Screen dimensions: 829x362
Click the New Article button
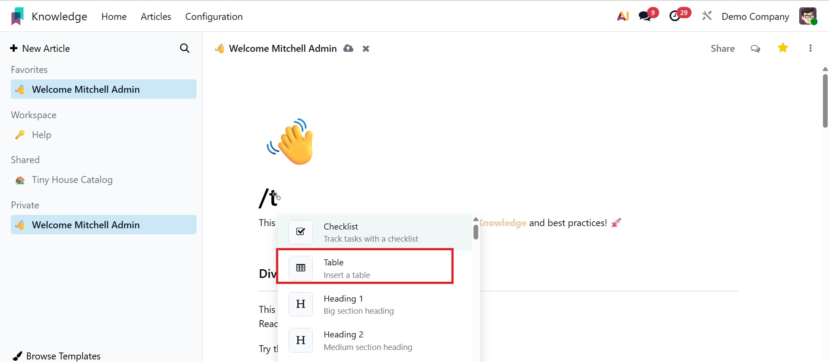click(40, 48)
